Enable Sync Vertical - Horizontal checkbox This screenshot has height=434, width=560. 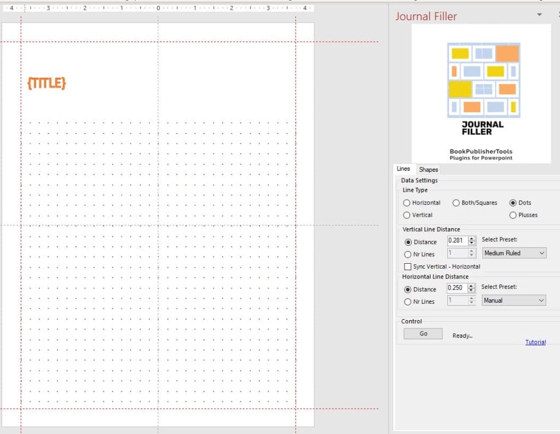(x=407, y=267)
